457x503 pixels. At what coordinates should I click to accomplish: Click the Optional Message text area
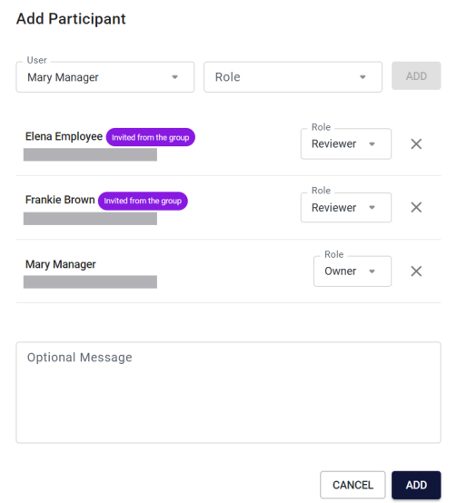pyautogui.click(x=229, y=392)
